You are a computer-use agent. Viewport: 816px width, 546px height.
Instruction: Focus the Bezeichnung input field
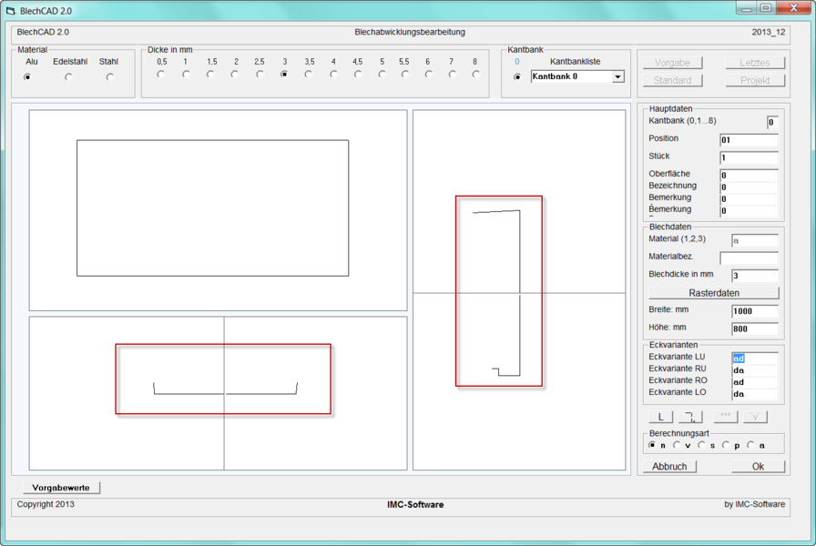(x=749, y=187)
